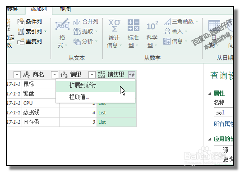
Task: Click the expand icon in 销售里 column header
Action: point(132,75)
